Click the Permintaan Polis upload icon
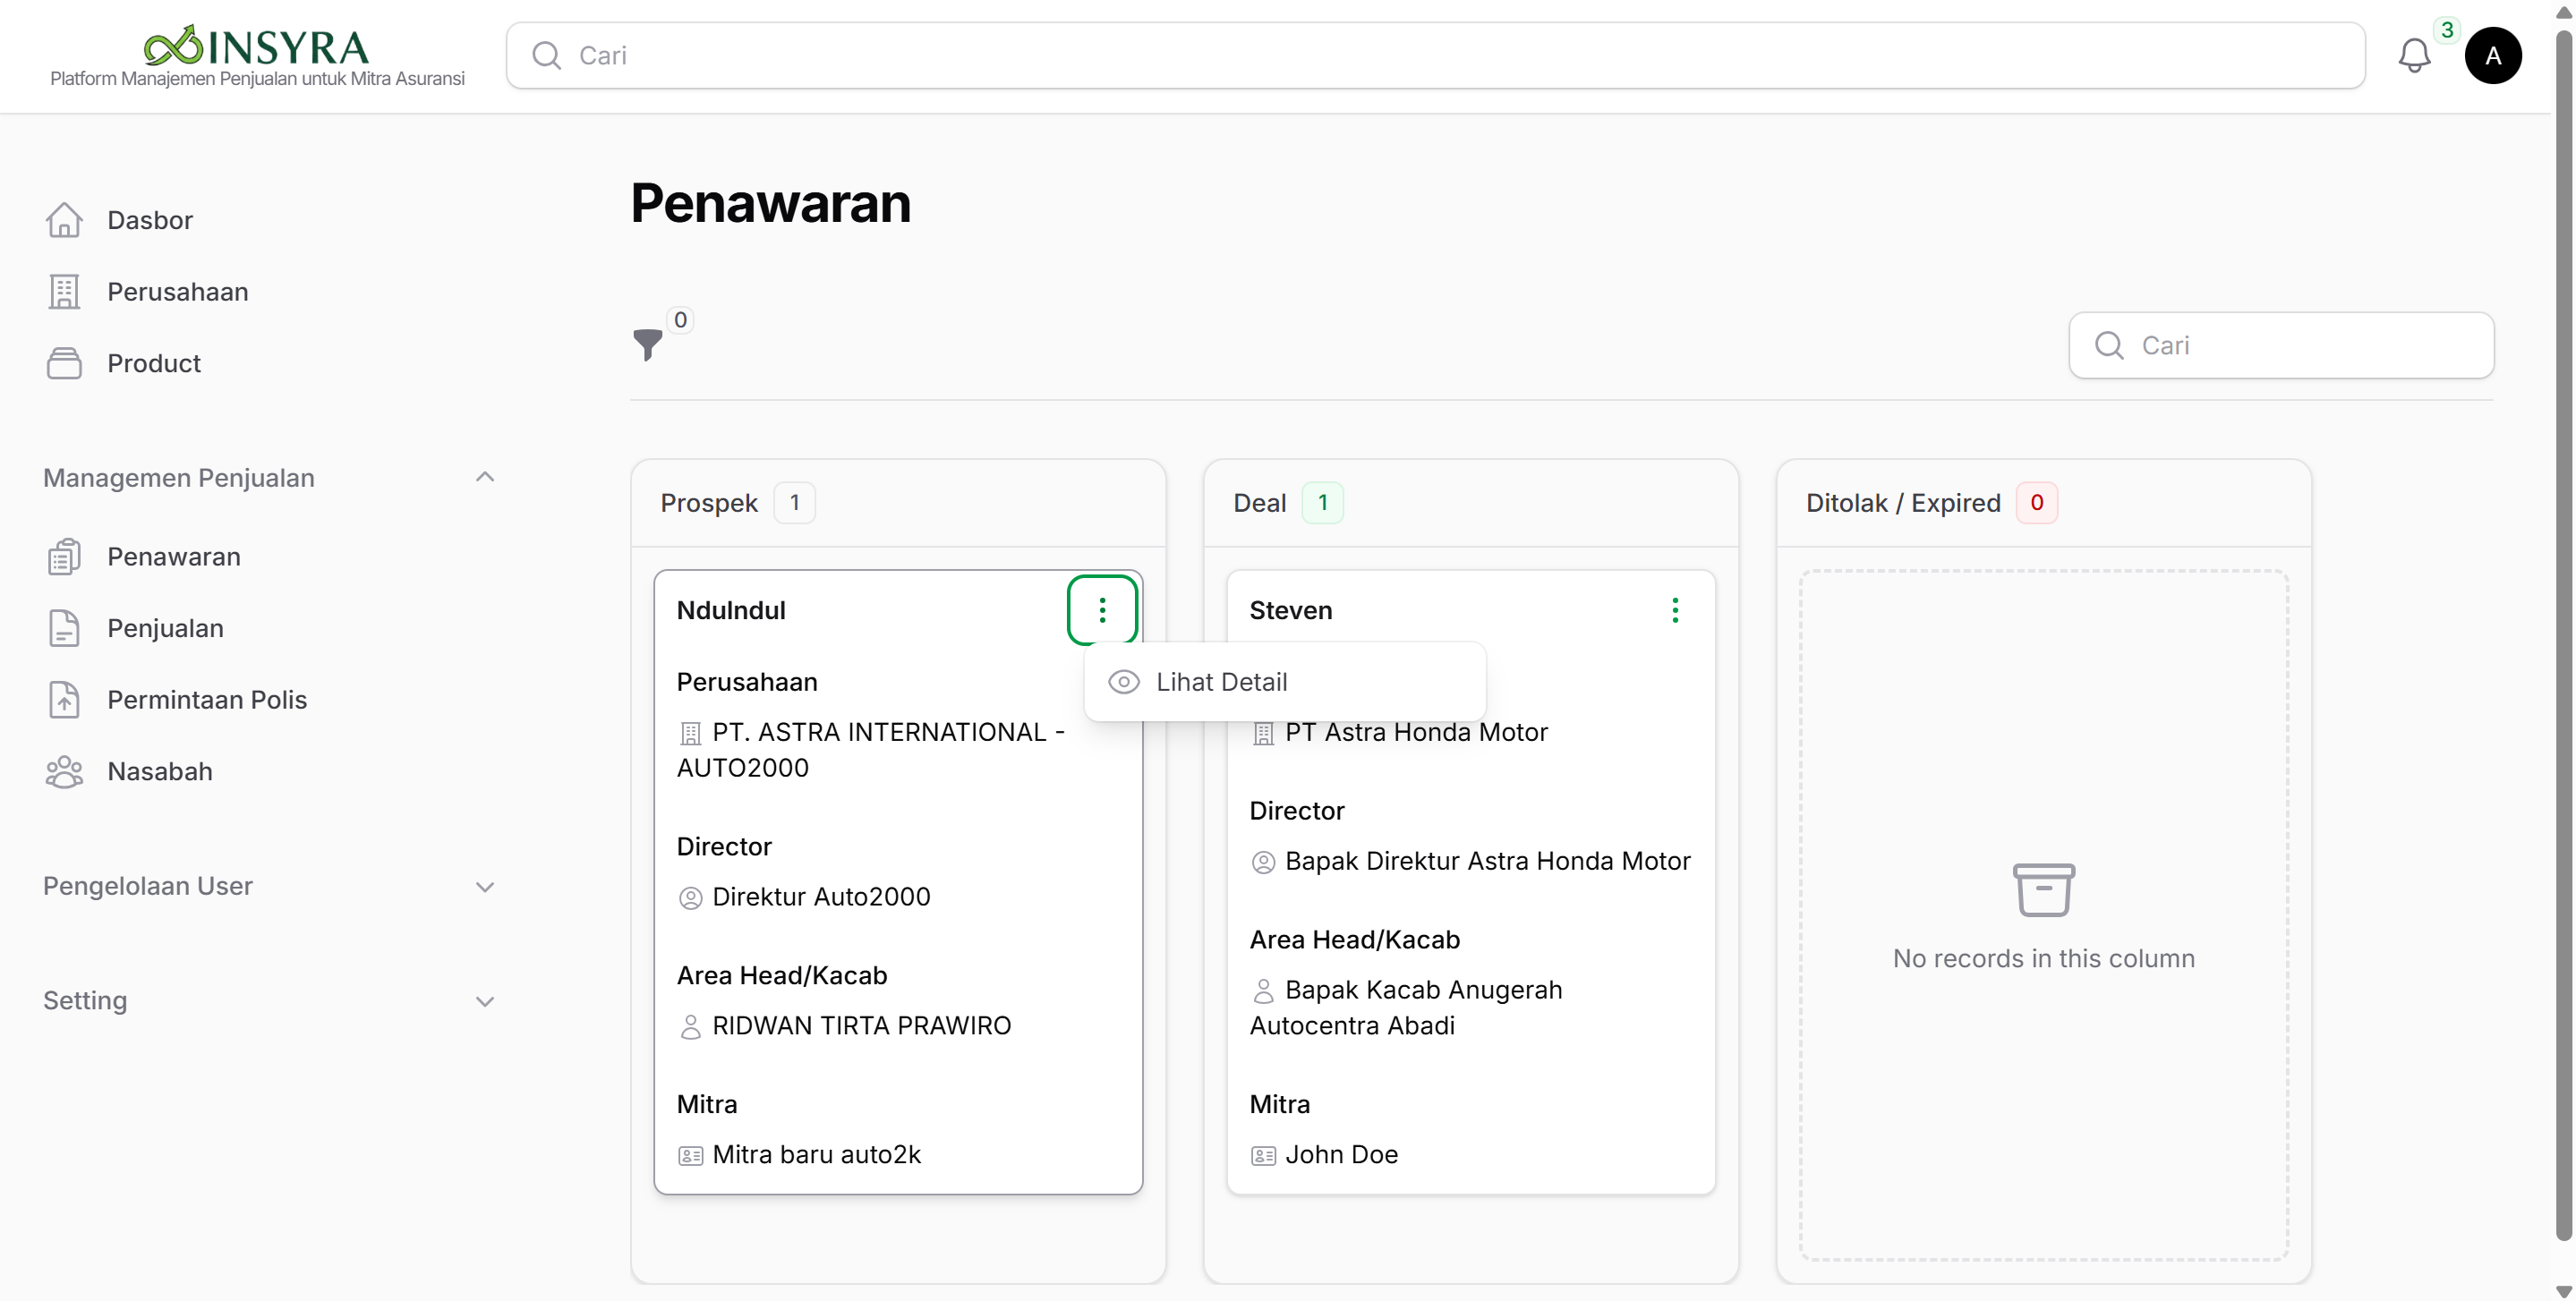Viewport: 2576px width, 1301px height. (64, 700)
